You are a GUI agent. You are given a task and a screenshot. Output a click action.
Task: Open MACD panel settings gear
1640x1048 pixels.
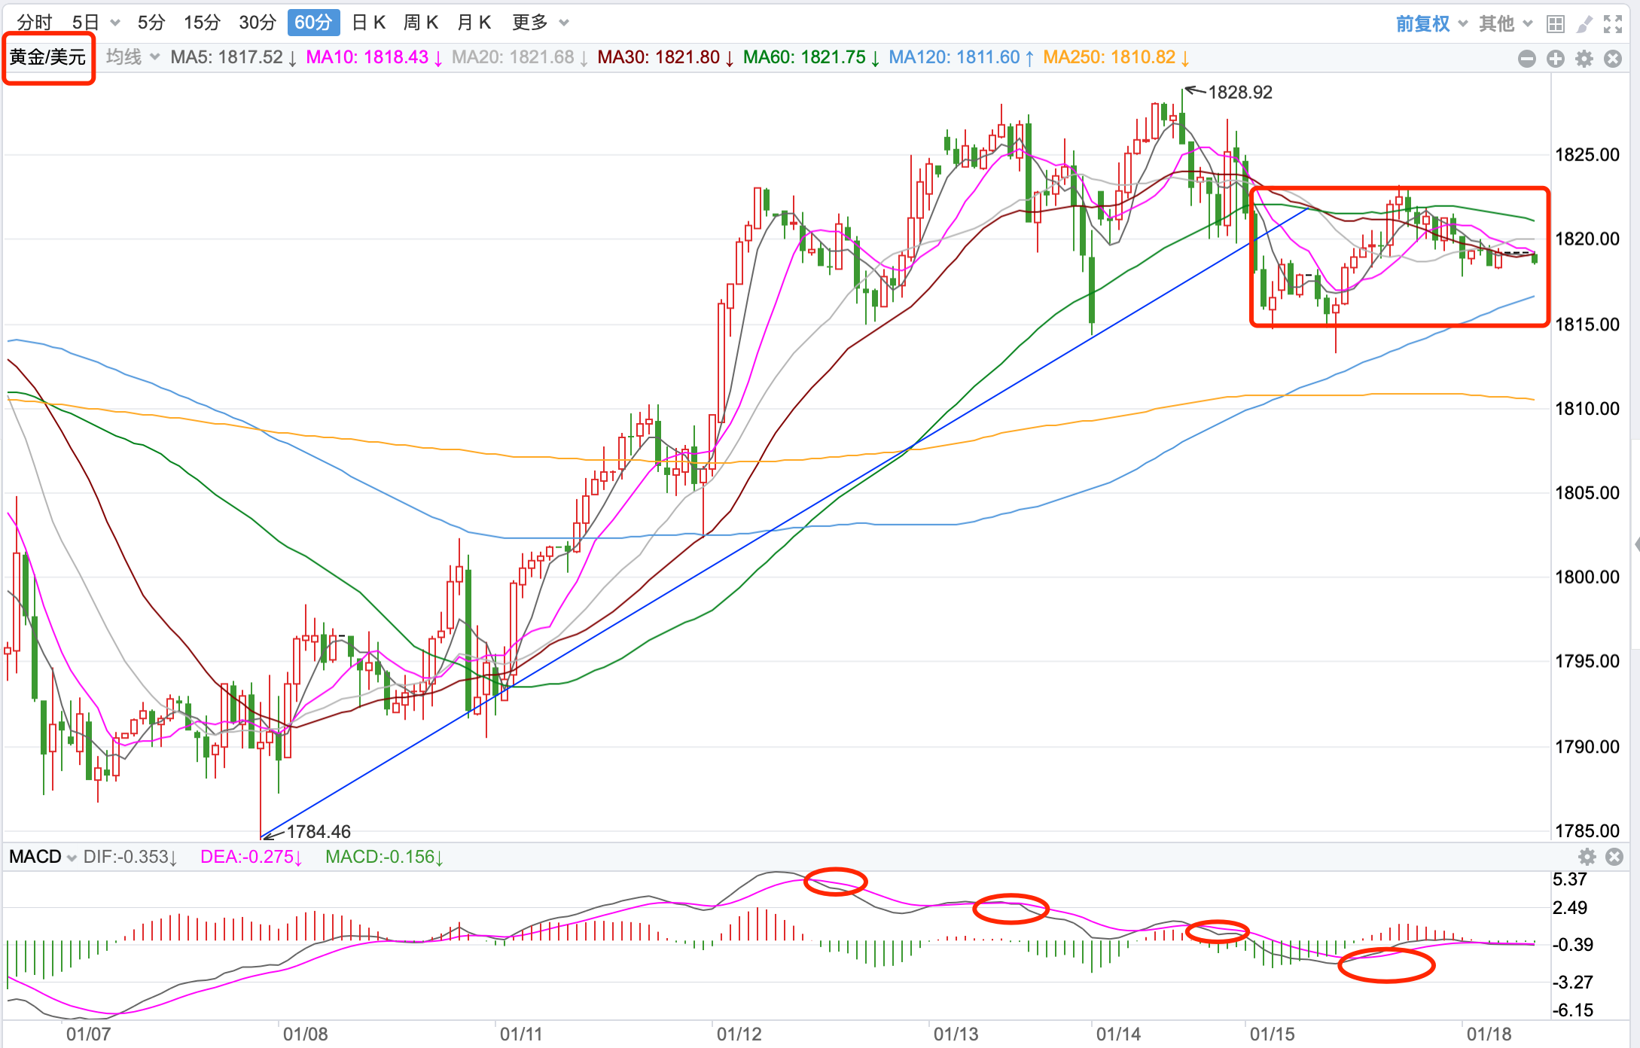point(1587,857)
